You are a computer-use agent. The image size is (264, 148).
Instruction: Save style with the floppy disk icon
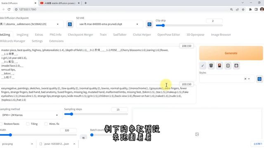(x=236, y=66)
